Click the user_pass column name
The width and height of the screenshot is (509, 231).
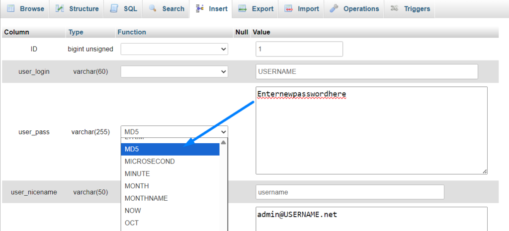tap(34, 132)
